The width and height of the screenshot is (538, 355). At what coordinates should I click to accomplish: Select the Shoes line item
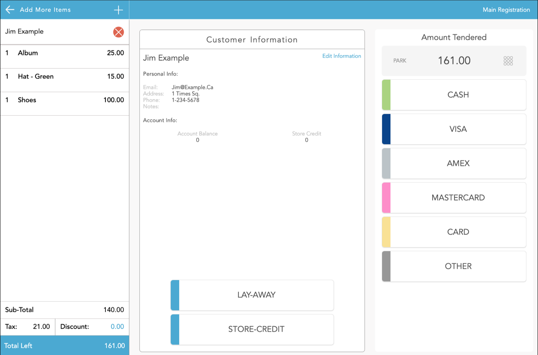[x=64, y=100]
